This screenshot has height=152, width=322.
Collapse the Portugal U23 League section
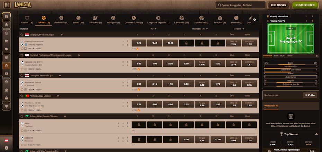pos(58,96)
